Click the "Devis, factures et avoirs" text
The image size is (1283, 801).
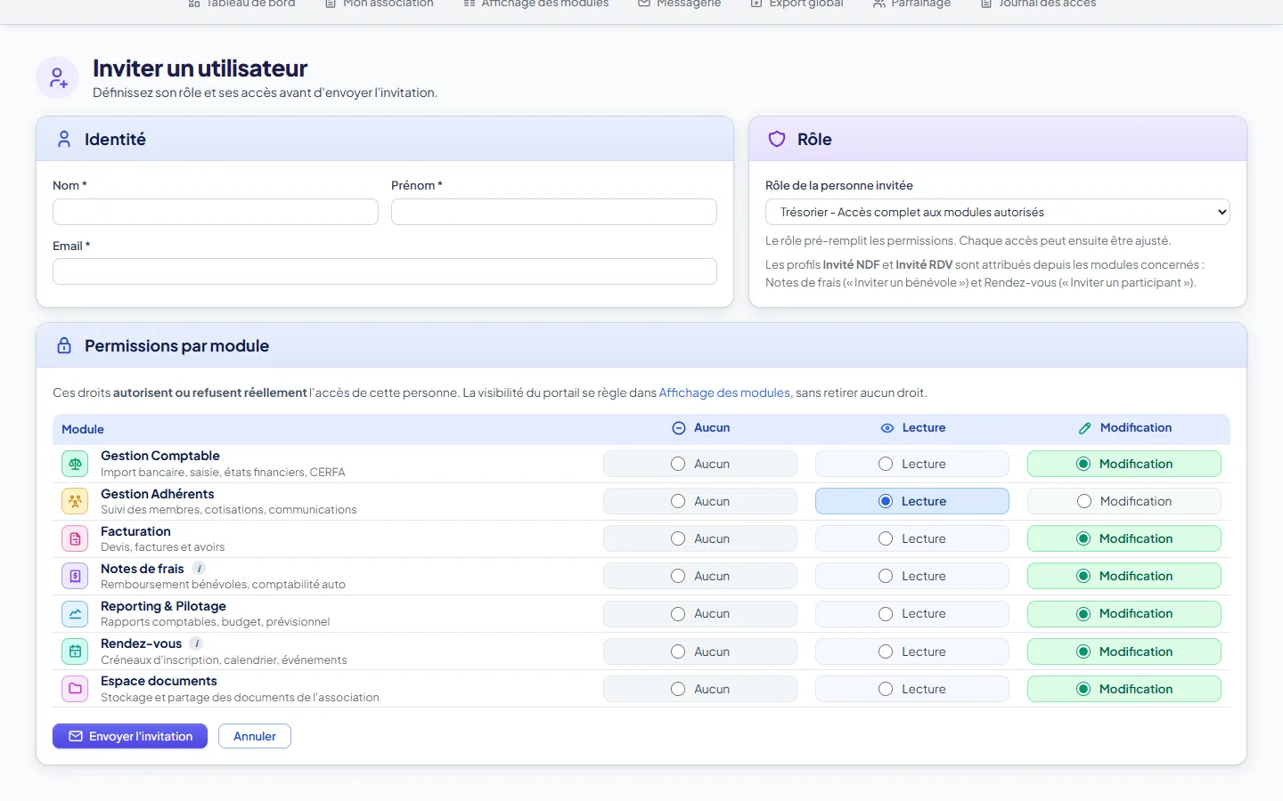tap(163, 547)
